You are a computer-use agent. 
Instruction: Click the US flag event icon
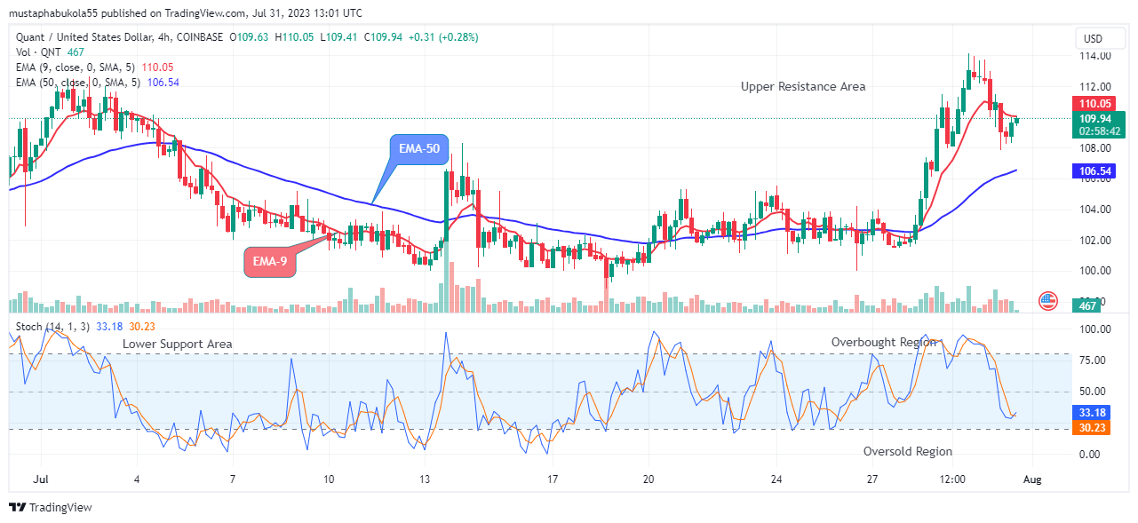coord(1047,300)
